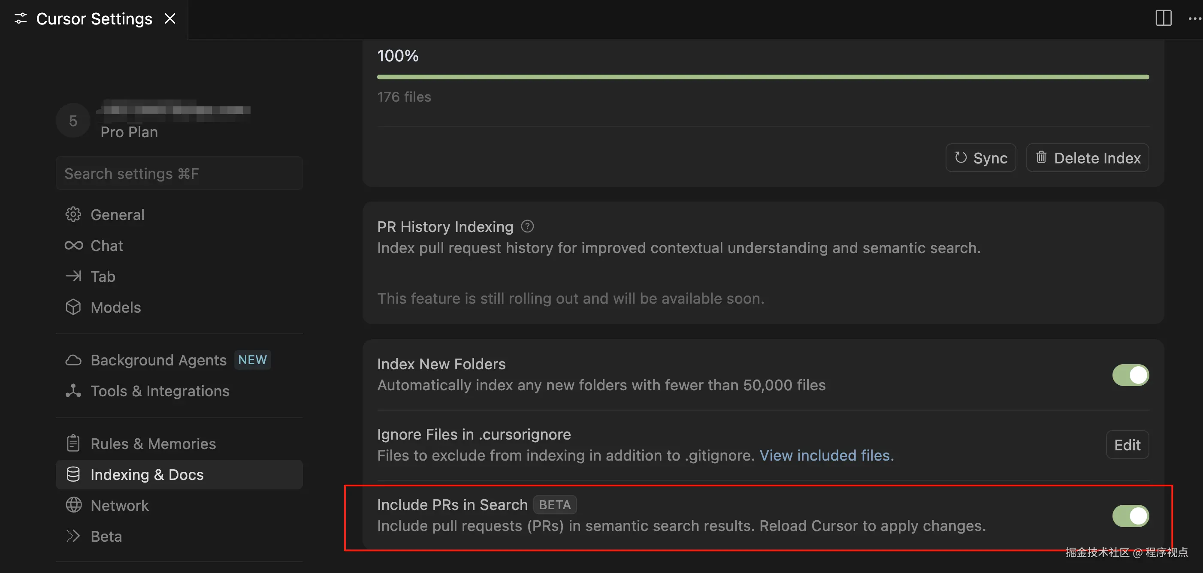Click the Rules & Memories clipboard icon
The width and height of the screenshot is (1203, 573).
(x=73, y=443)
